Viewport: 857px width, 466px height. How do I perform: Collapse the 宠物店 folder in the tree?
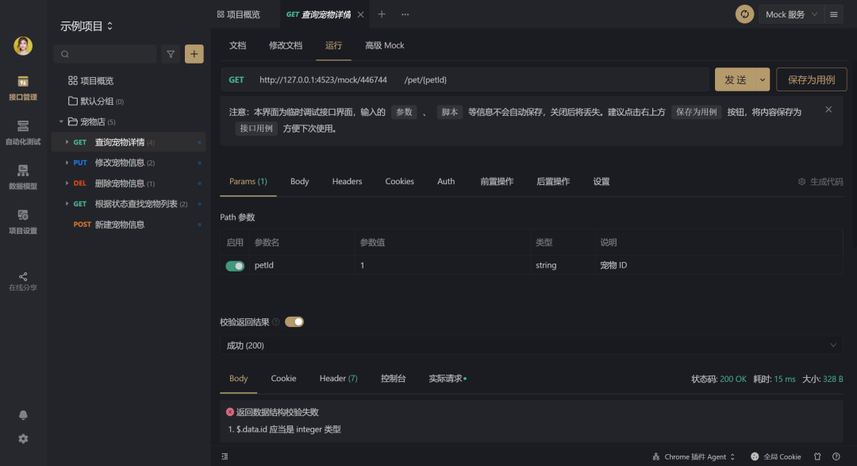(x=61, y=121)
